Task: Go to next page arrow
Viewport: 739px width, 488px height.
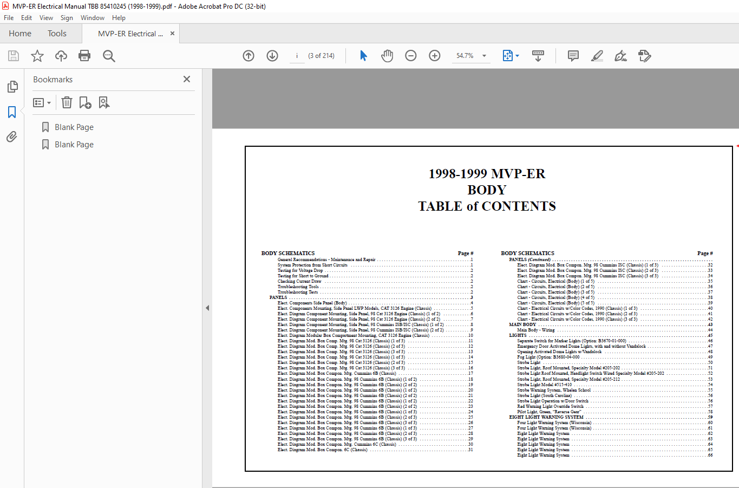Action: point(272,56)
